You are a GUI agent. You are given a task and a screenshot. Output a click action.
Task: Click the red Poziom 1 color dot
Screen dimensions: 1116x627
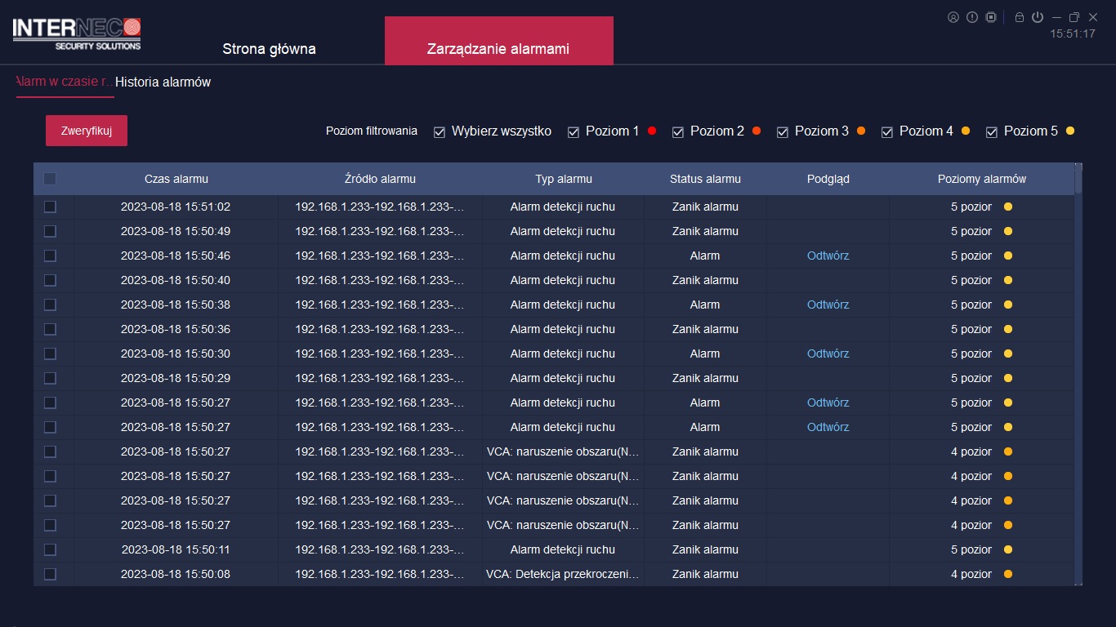pos(652,131)
